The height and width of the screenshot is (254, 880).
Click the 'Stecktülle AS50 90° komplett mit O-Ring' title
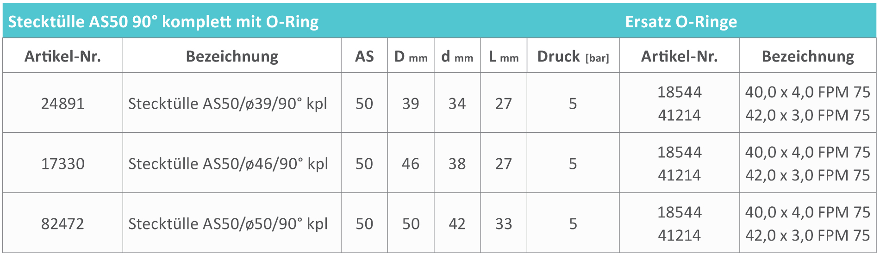pos(163,22)
